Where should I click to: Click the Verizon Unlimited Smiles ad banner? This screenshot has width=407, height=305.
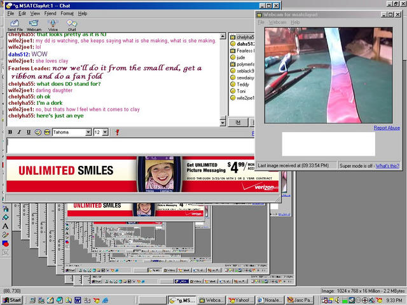coord(142,174)
